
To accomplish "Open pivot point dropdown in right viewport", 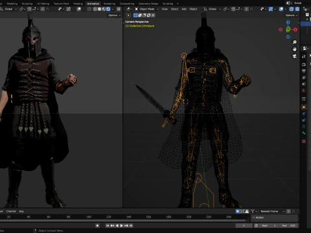I will coord(226,9).
